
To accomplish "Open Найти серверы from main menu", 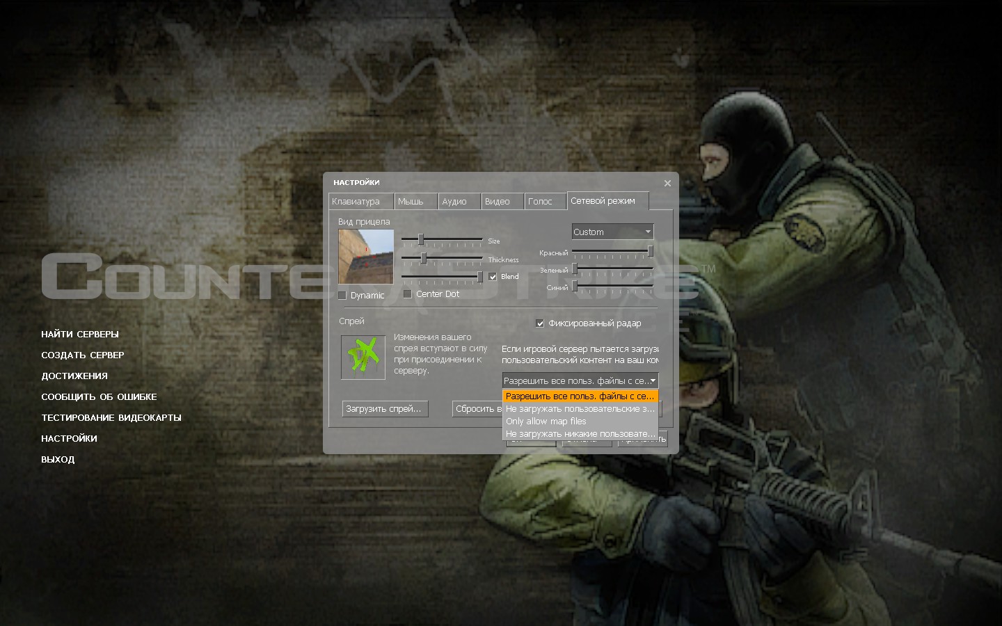I will tap(80, 334).
